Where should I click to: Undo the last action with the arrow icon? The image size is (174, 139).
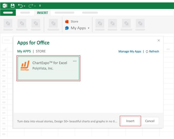coord(20,6)
